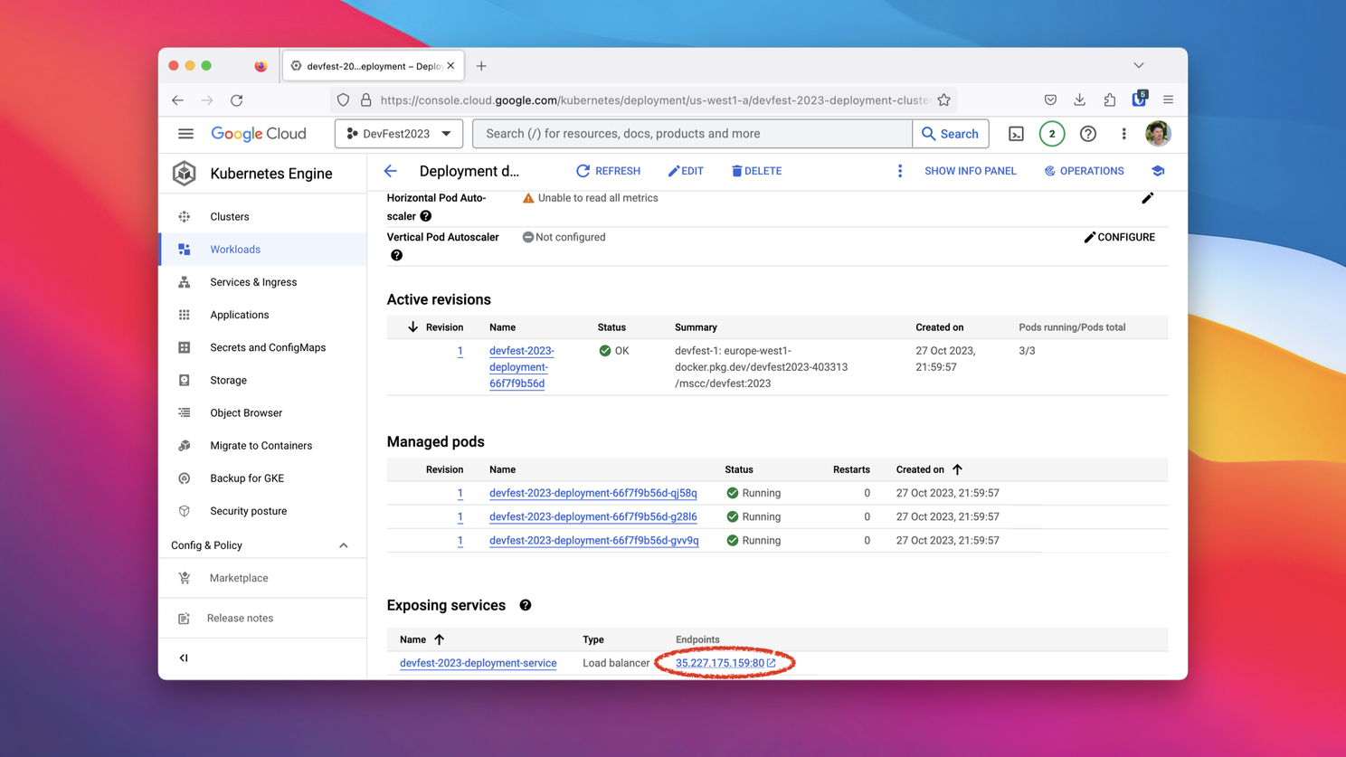Open the Google Cloud navigation hamburger menu
This screenshot has width=1346, height=757.
[185, 134]
